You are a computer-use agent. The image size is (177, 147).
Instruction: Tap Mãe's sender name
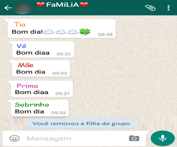coord(26,65)
